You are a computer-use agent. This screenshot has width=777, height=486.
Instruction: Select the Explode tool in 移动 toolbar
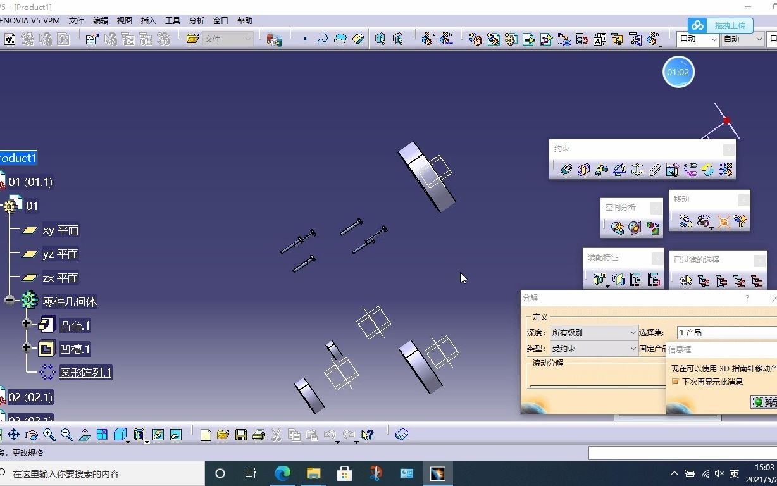coord(723,221)
